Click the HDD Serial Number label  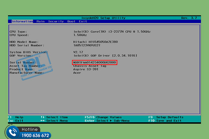click(x=27, y=46)
